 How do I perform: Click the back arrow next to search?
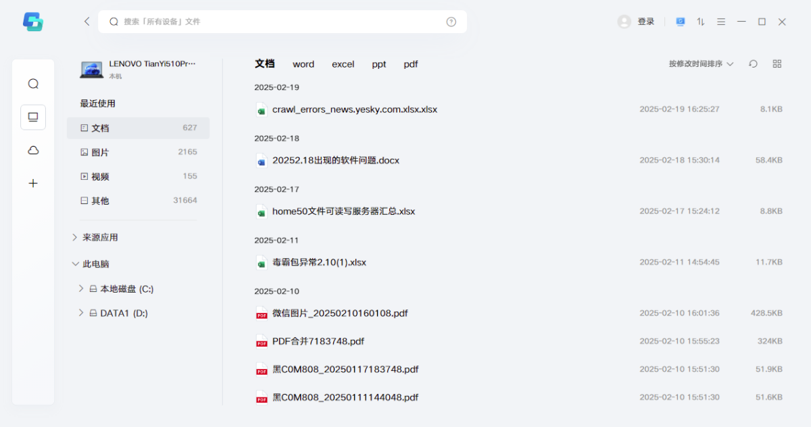click(87, 22)
